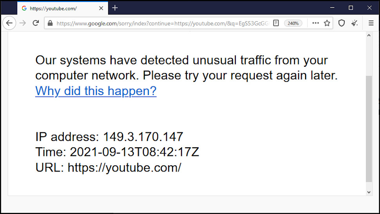Click the forward navigation arrow
This screenshot has height=214, width=380.
[23, 23]
